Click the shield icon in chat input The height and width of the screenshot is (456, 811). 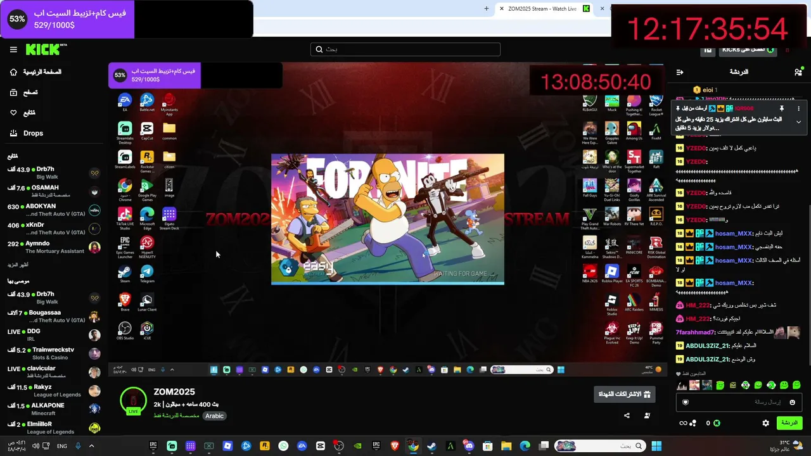click(x=685, y=402)
